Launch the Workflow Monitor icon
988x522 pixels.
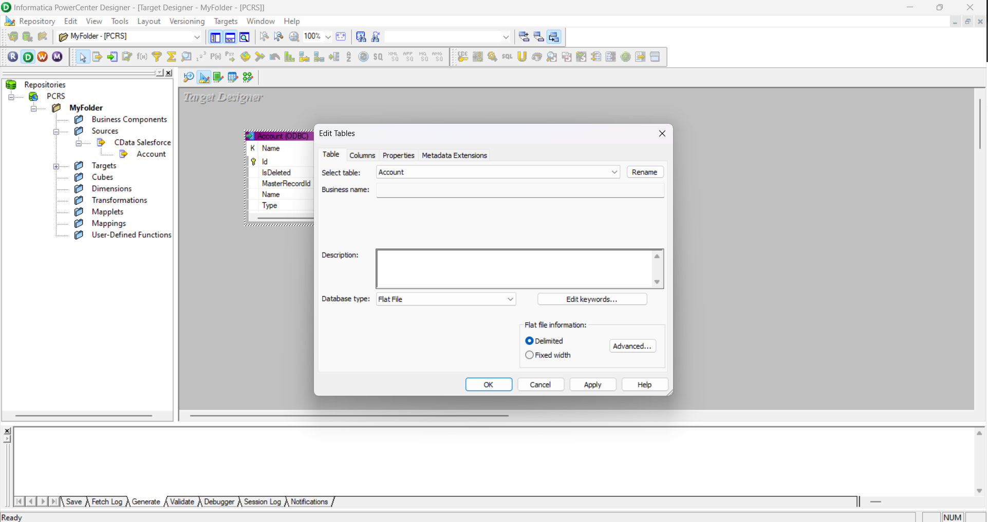pyautogui.click(x=57, y=56)
